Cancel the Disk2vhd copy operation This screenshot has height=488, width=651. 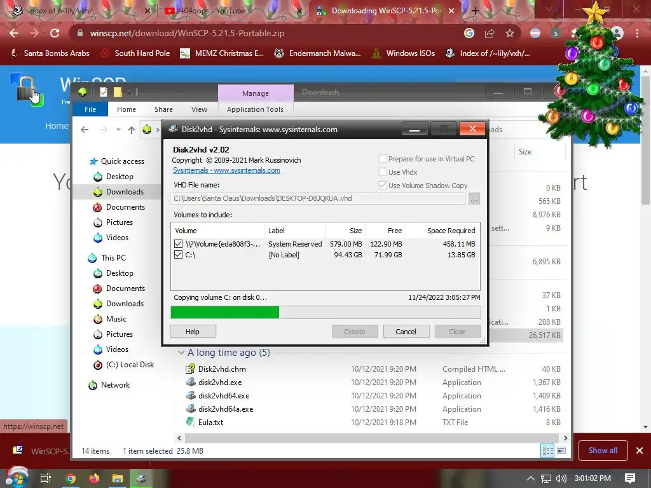point(406,332)
